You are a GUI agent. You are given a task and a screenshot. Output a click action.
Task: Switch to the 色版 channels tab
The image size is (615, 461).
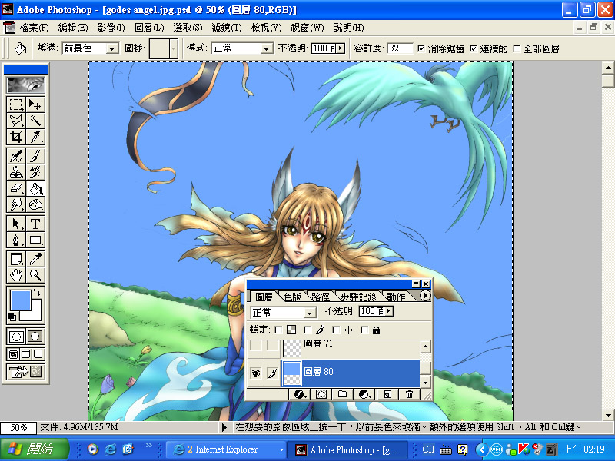pos(293,297)
